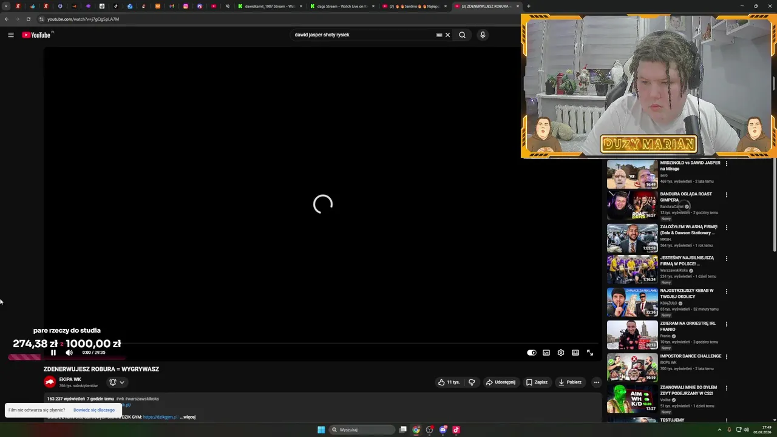The height and width of the screenshot is (437, 777).
Task: Expand description with ...więcej
Action: tap(188, 417)
